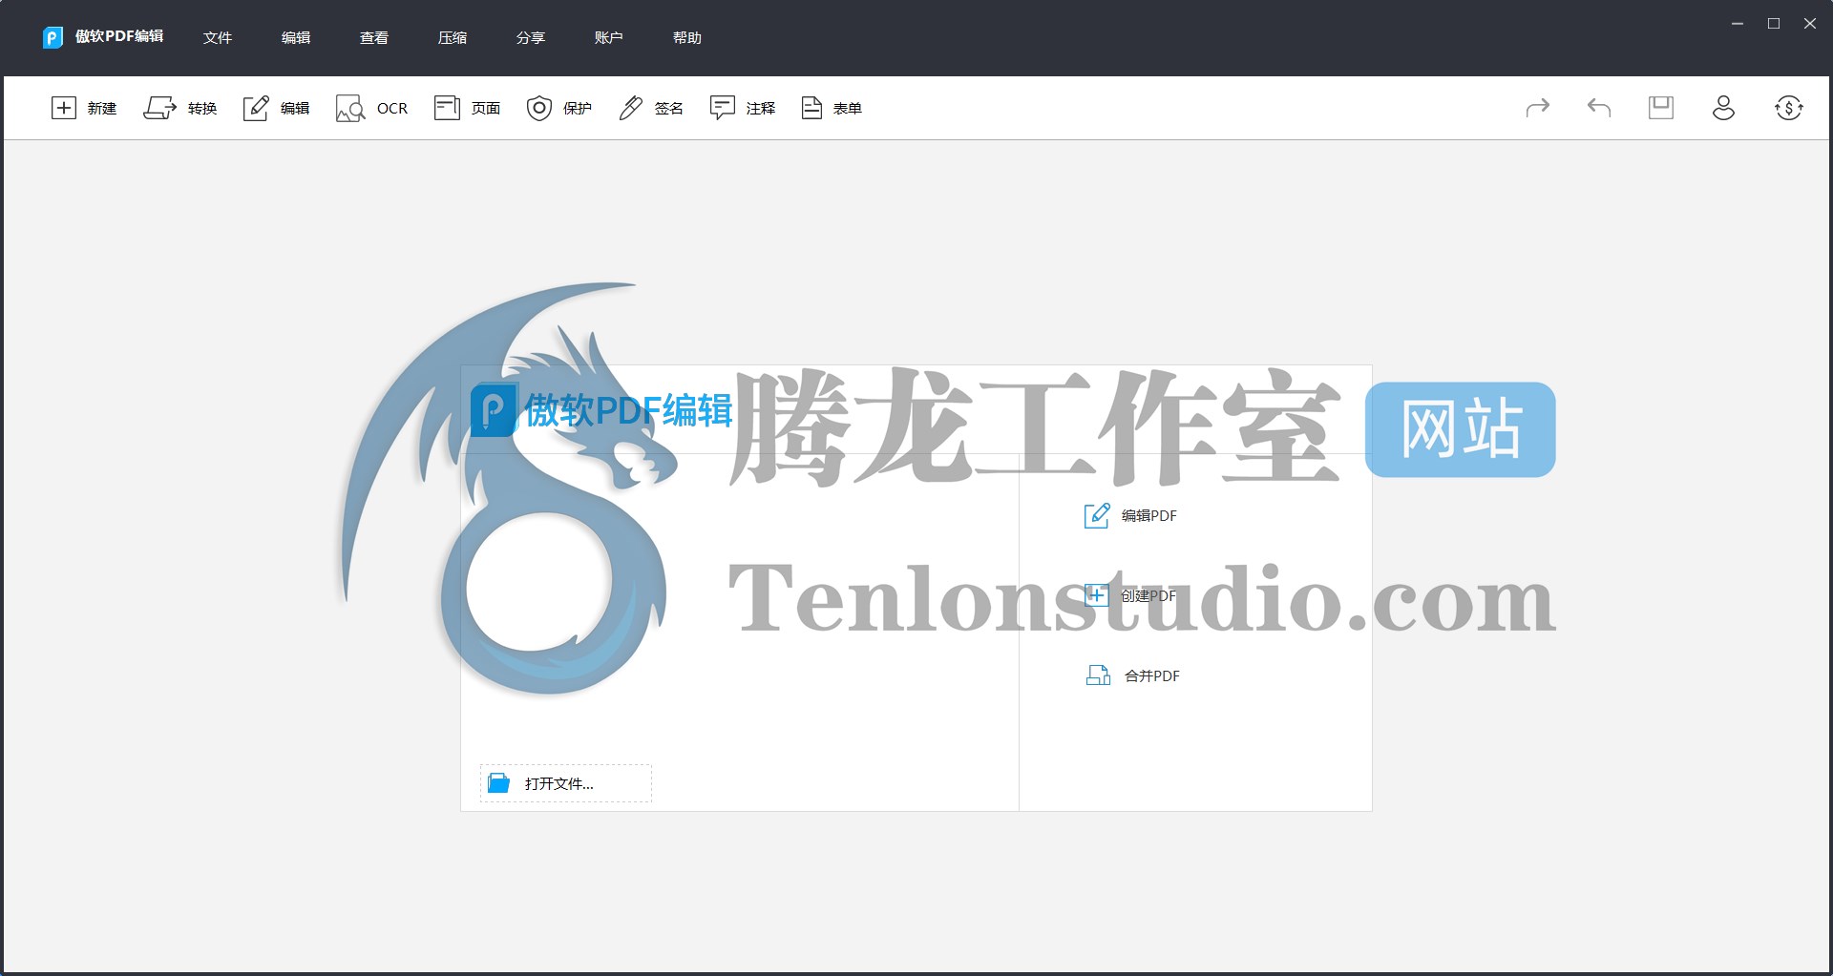The width and height of the screenshot is (1833, 976).
Task: Open the File (文件) menu
Action: pyautogui.click(x=218, y=37)
